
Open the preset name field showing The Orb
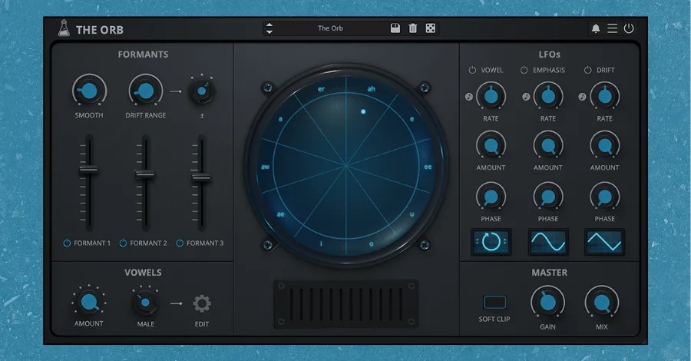click(x=330, y=28)
